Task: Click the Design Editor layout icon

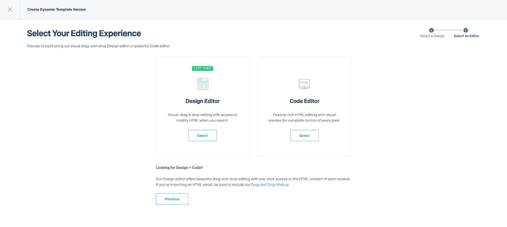Action: [x=202, y=84]
